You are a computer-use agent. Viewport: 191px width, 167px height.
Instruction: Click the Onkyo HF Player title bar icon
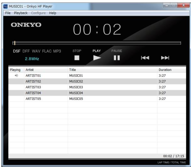pos(5,6)
